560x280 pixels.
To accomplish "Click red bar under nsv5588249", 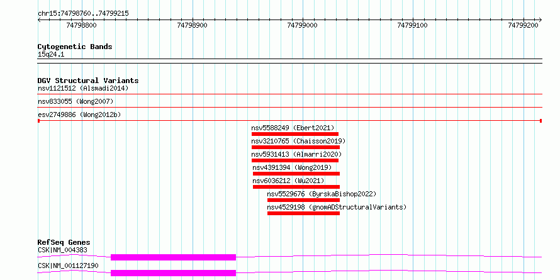I will (295, 134).
